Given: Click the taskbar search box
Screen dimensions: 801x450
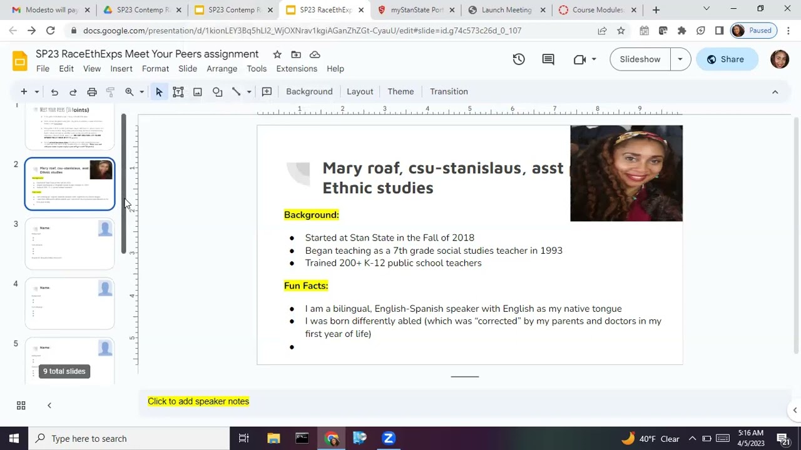Looking at the screenshot, I should pyautogui.click(x=130, y=439).
